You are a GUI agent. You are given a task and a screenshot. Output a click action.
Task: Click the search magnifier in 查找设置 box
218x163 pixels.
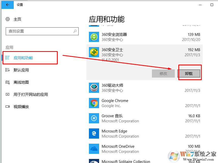74,31
